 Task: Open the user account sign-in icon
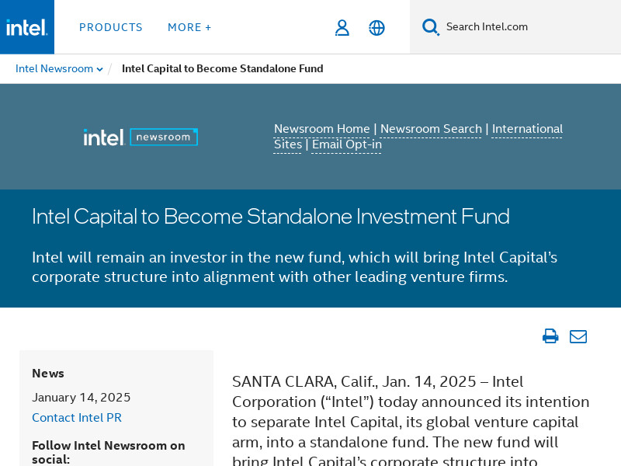click(x=342, y=28)
